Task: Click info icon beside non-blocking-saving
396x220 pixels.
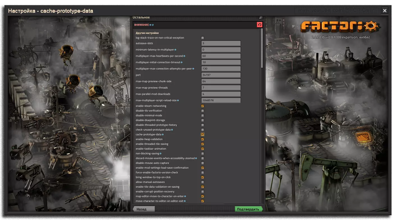Action: pyautogui.click(x=160, y=154)
